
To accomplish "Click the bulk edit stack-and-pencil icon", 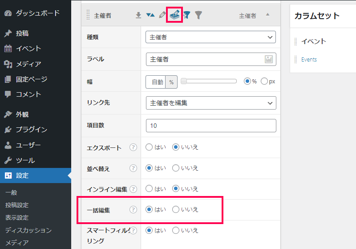I will [174, 15].
